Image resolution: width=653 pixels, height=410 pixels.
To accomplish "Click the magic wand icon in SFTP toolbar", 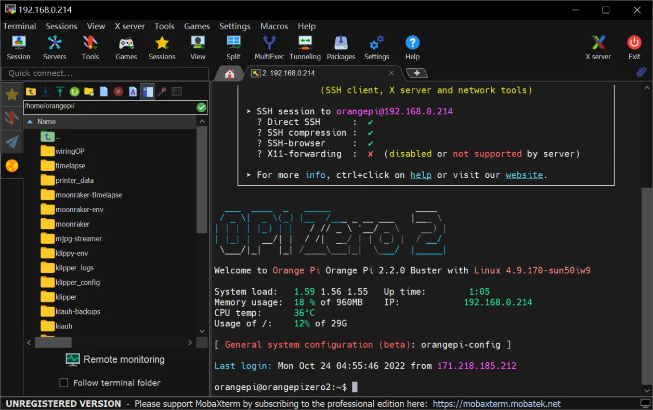I will pyautogui.click(x=162, y=91).
